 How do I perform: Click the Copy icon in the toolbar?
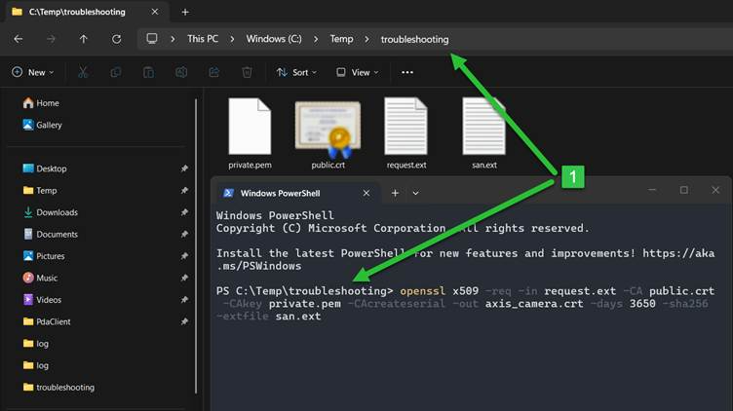pos(115,72)
